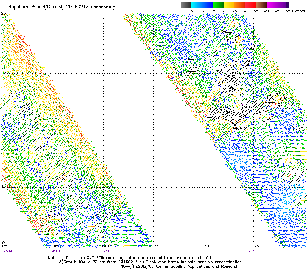Select latitude axis label '15' at left edge

click(x=3, y=72)
